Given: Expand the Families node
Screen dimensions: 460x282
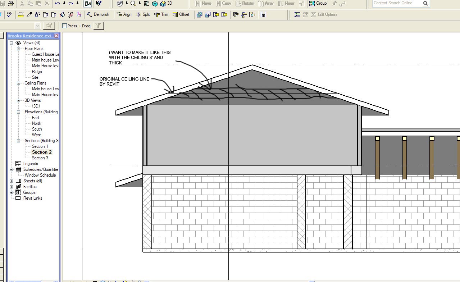Looking at the screenshot, I should (11, 187).
